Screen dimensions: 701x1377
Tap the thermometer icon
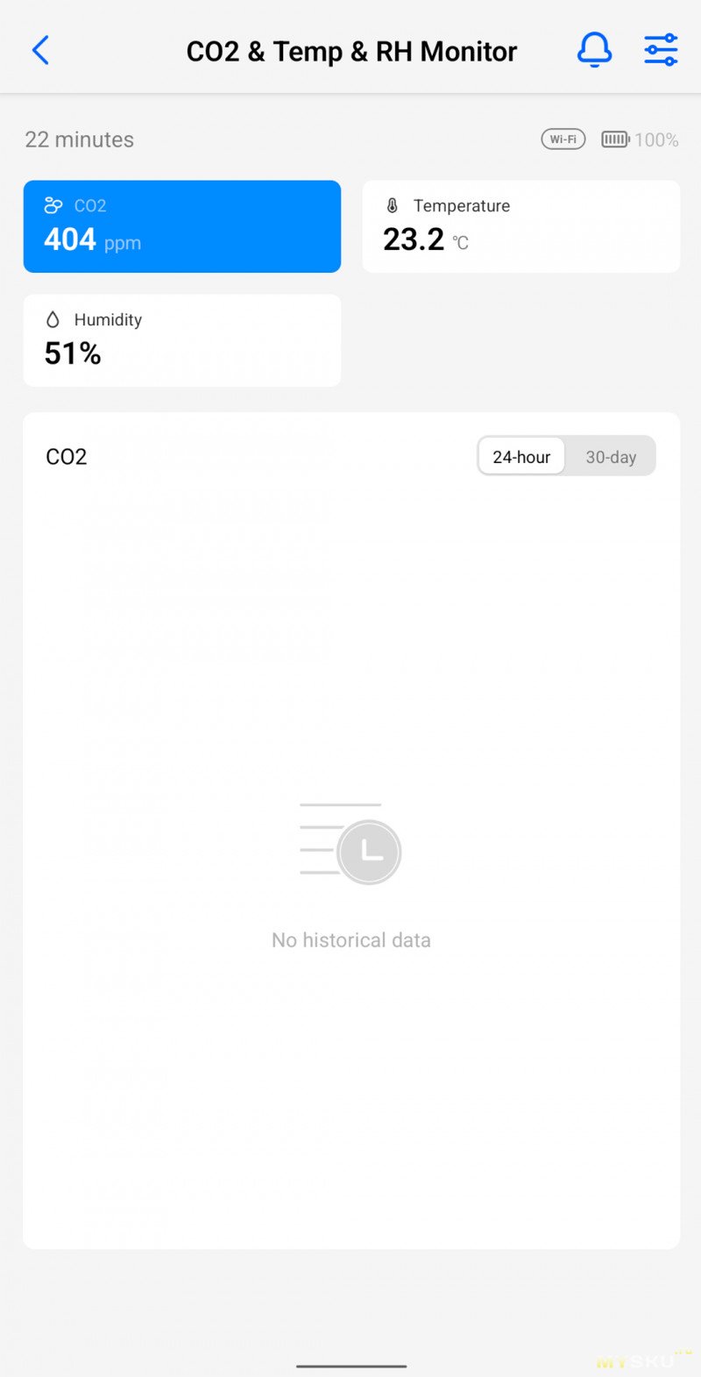[393, 205]
